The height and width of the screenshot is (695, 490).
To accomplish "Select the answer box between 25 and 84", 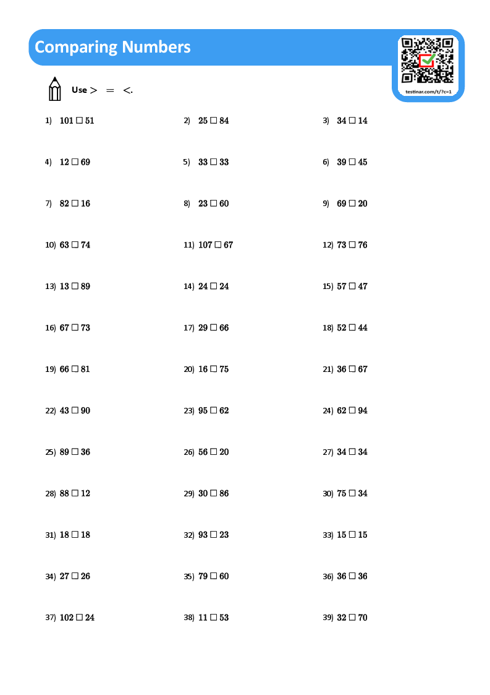I will 213,121.
